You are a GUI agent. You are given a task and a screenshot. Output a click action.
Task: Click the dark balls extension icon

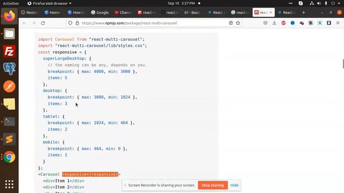click(302, 23)
